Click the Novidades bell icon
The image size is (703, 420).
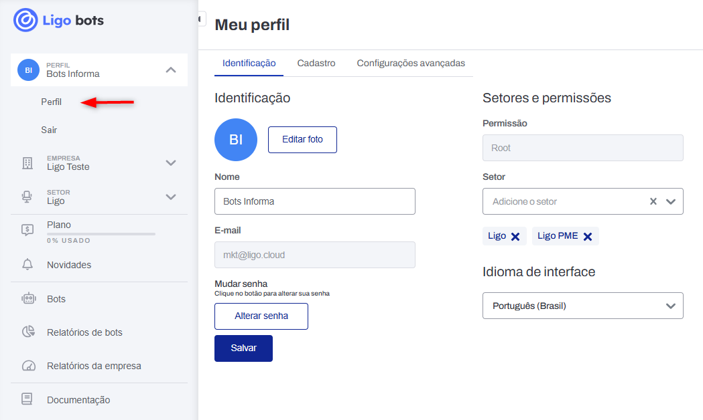click(x=27, y=264)
